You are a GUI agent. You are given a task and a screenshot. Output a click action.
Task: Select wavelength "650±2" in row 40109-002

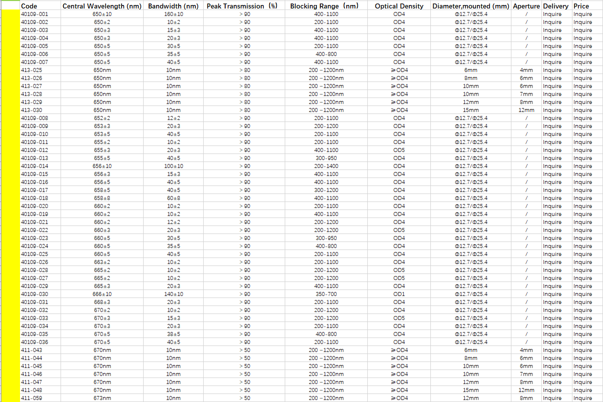[x=102, y=22]
